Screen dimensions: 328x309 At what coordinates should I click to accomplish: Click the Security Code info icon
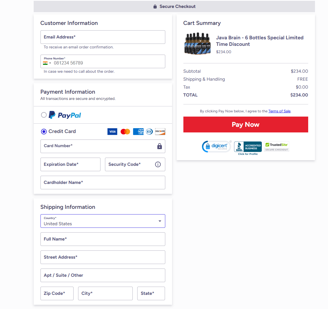click(x=158, y=164)
